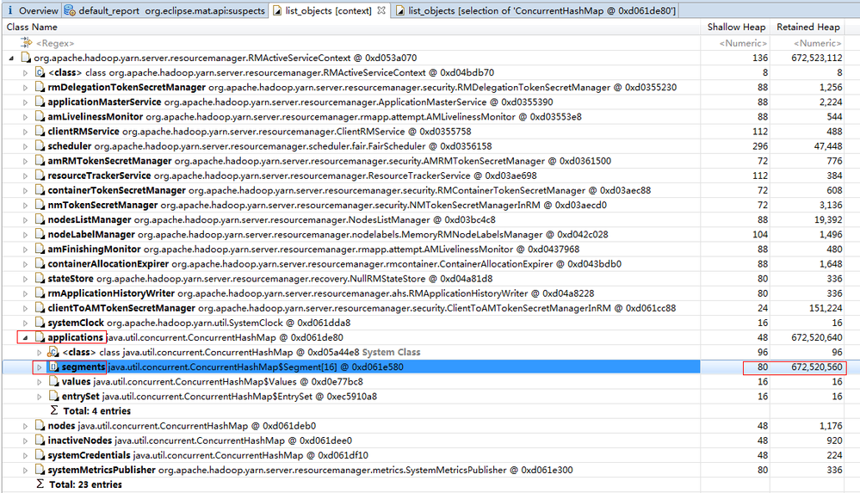Switch to the Overview tab
The height and width of the screenshot is (493, 860).
pos(33,10)
